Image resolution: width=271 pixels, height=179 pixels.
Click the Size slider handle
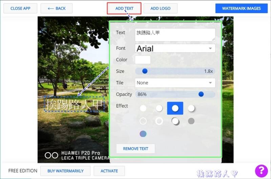tap(145, 71)
